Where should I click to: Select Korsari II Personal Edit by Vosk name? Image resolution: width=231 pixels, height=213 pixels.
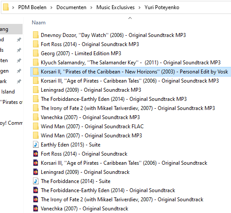pyautogui.click(x=134, y=72)
